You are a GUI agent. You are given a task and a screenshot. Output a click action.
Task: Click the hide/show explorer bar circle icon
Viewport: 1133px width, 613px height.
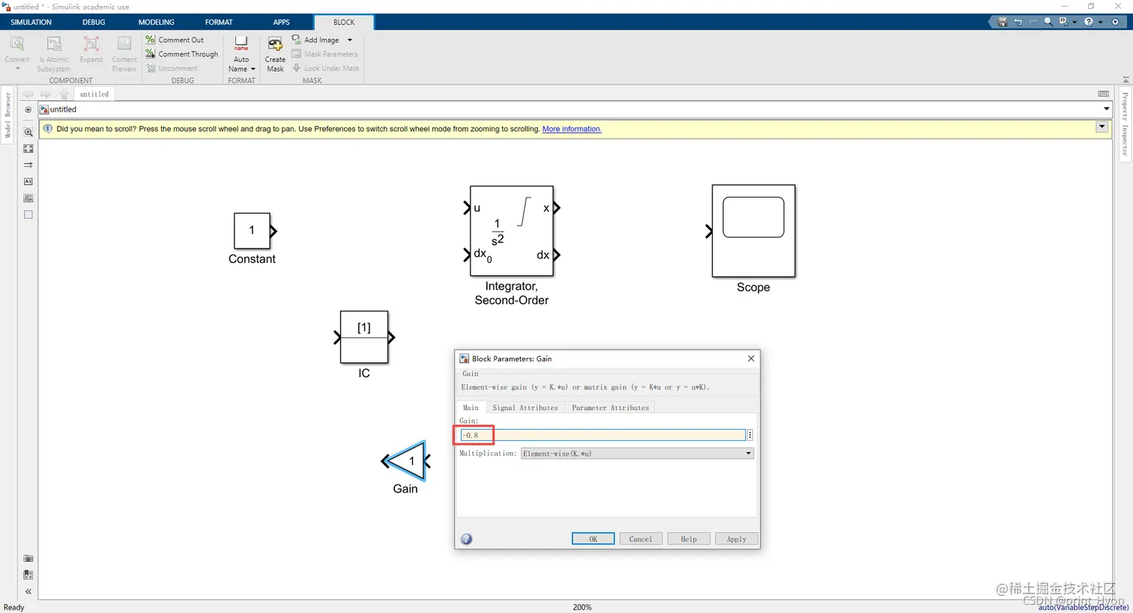coord(28,109)
